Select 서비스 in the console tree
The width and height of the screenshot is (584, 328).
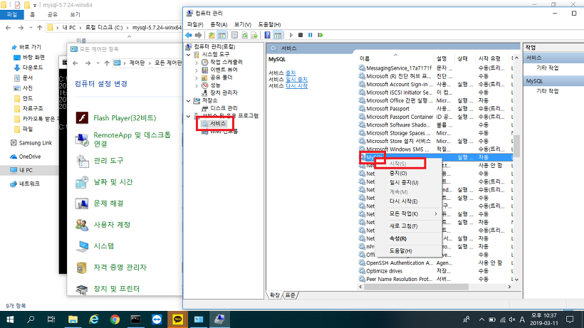[218, 124]
